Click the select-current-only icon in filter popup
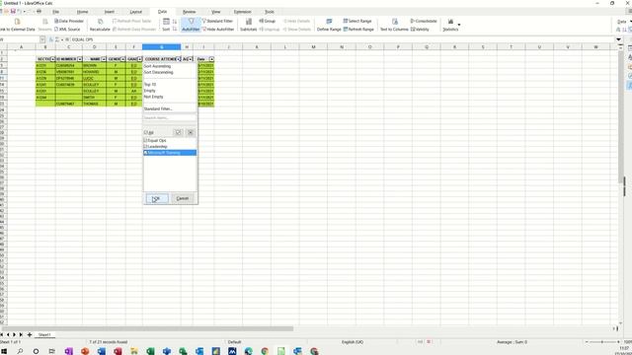The height and width of the screenshot is (355, 632). point(178,132)
